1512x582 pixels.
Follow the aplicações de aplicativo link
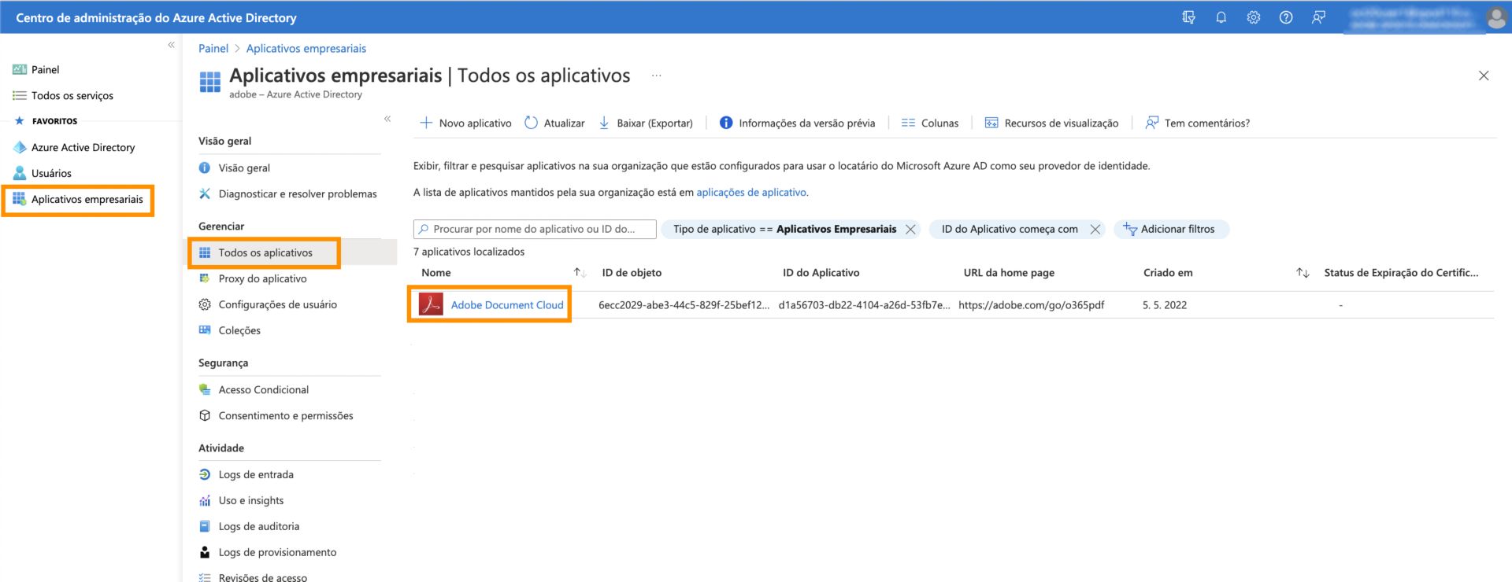(751, 192)
